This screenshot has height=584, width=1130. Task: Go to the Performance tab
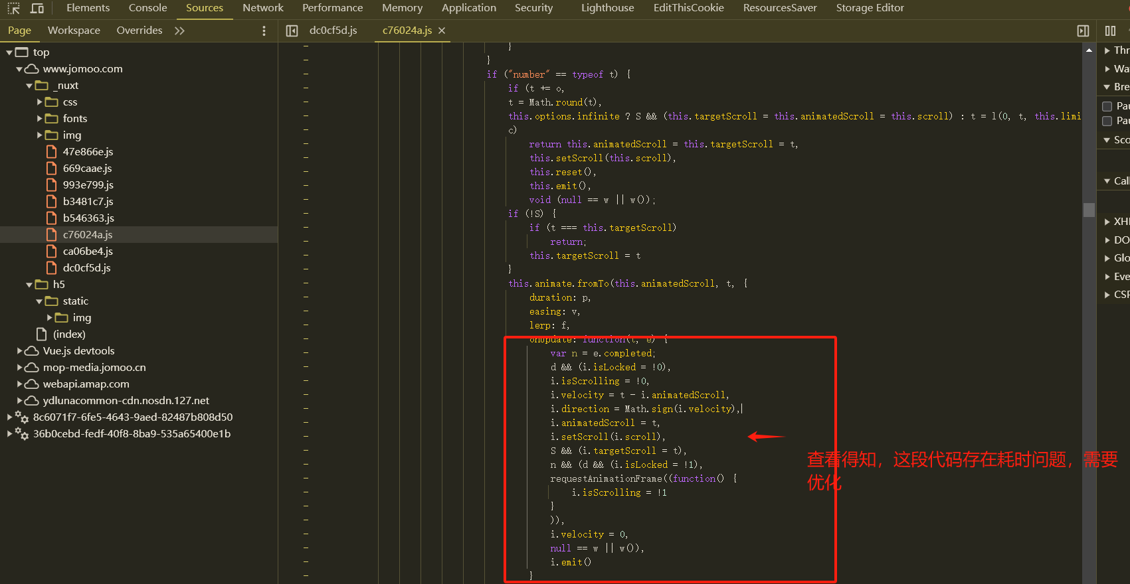click(x=332, y=8)
